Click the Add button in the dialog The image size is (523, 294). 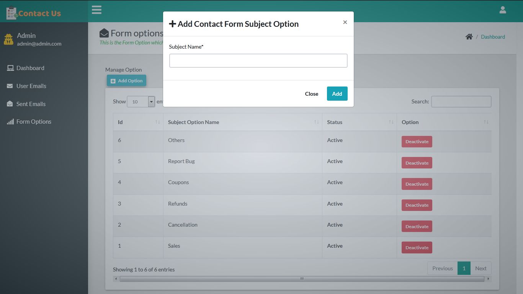coord(337,93)
